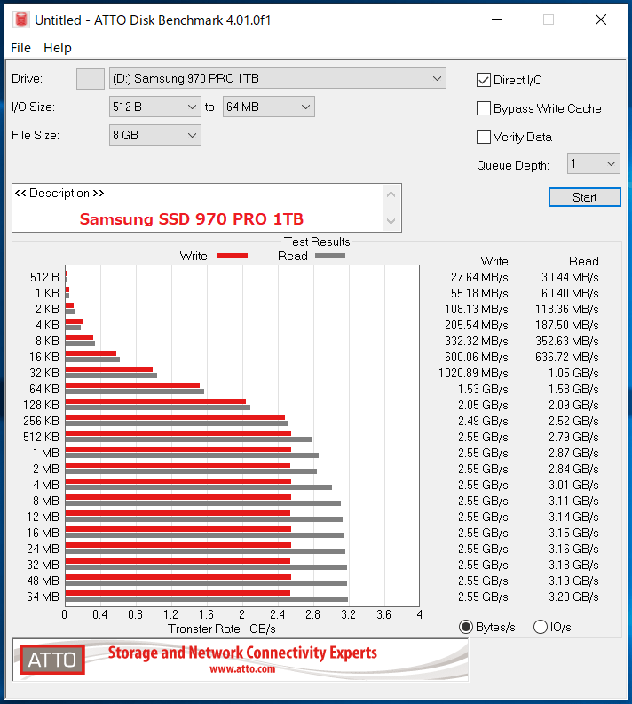Open the Drive selection dropdown
Screen dimensions: 632x704
pos(278,79)
